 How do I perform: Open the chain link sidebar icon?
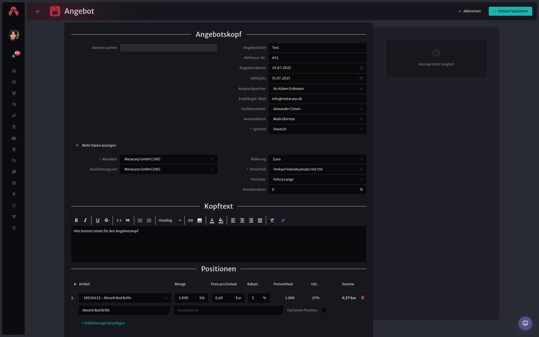[14, 116]
